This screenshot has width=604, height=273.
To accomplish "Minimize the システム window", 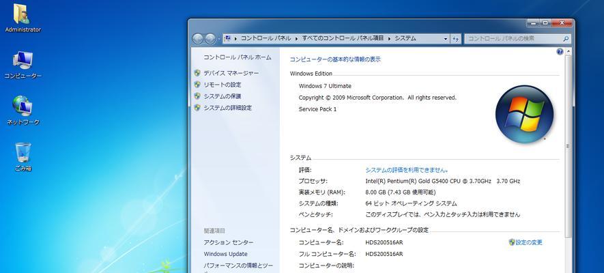I will (533, 23).
